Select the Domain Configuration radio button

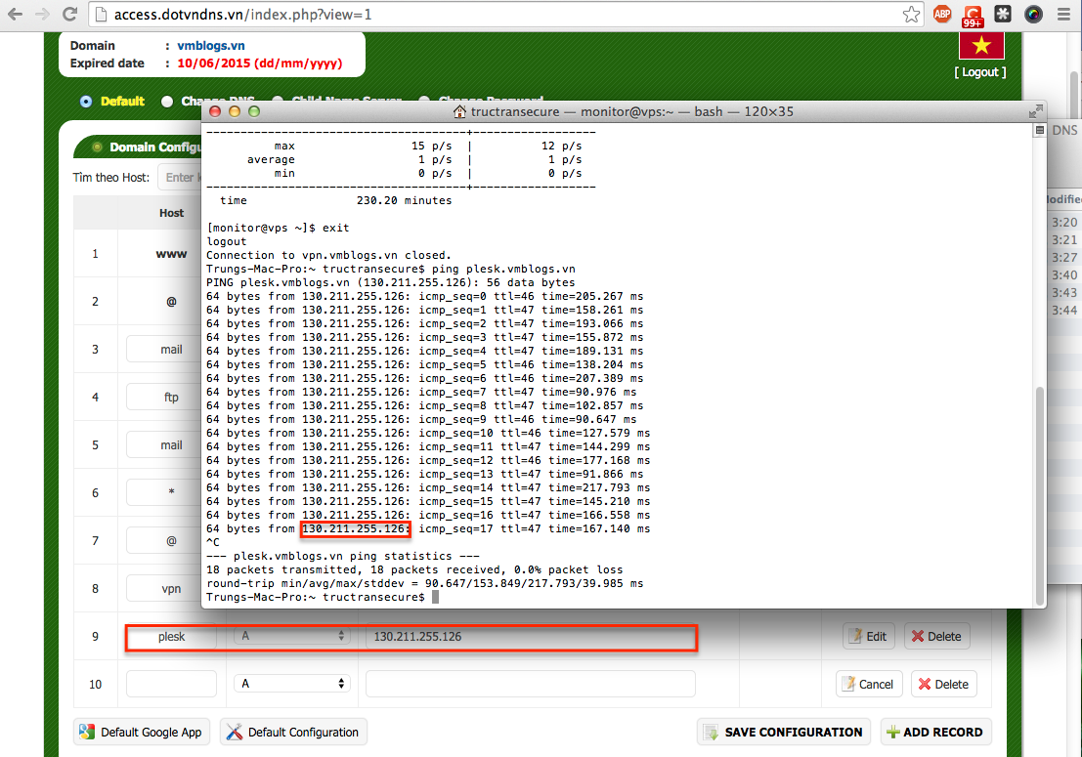pyautogui.click(x=97, y=147)
